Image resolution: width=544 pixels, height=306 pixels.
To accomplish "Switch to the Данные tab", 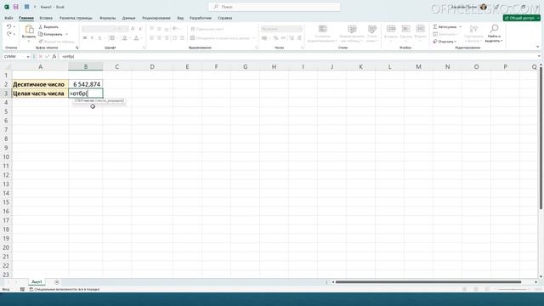I will coord(128,18).
